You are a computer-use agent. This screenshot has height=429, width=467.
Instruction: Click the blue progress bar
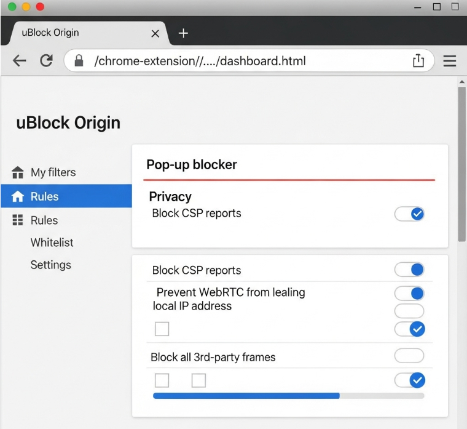tap(246, 396)
